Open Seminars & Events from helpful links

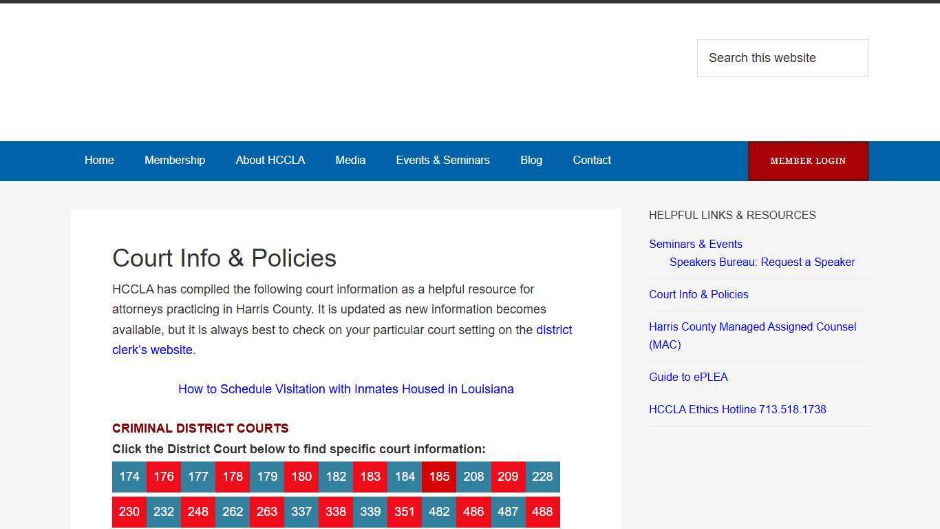[x=695, y=244]
